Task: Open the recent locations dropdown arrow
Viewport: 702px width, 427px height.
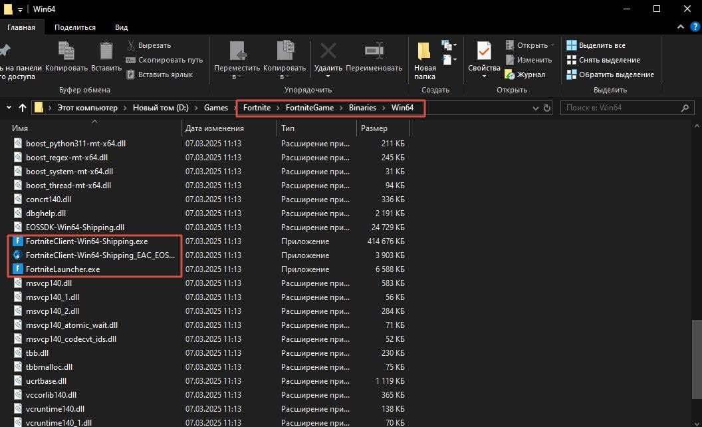Action: click(x=9, y=108)
